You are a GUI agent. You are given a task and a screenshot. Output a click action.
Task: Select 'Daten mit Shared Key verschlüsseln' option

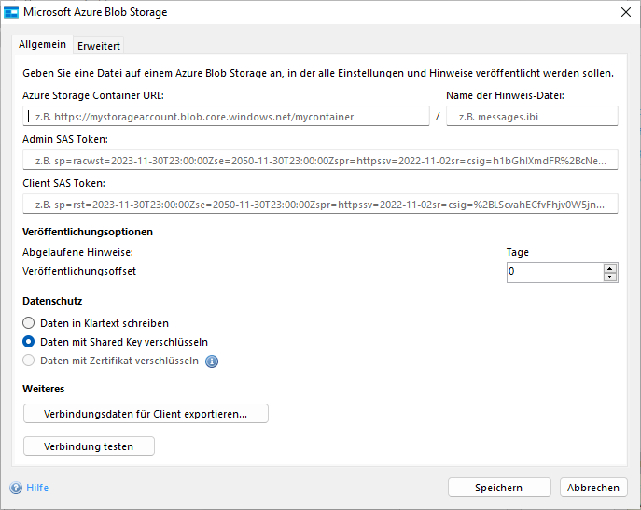pos(29,341)
